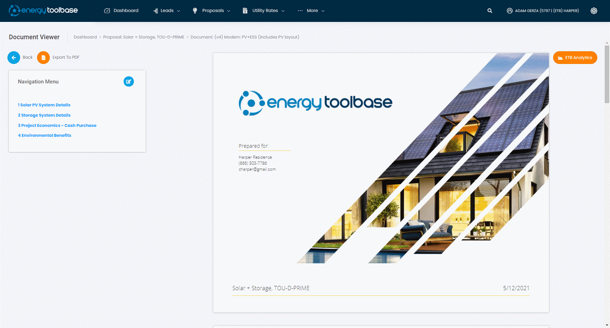Click Export To PDF label

pos(66,57)
